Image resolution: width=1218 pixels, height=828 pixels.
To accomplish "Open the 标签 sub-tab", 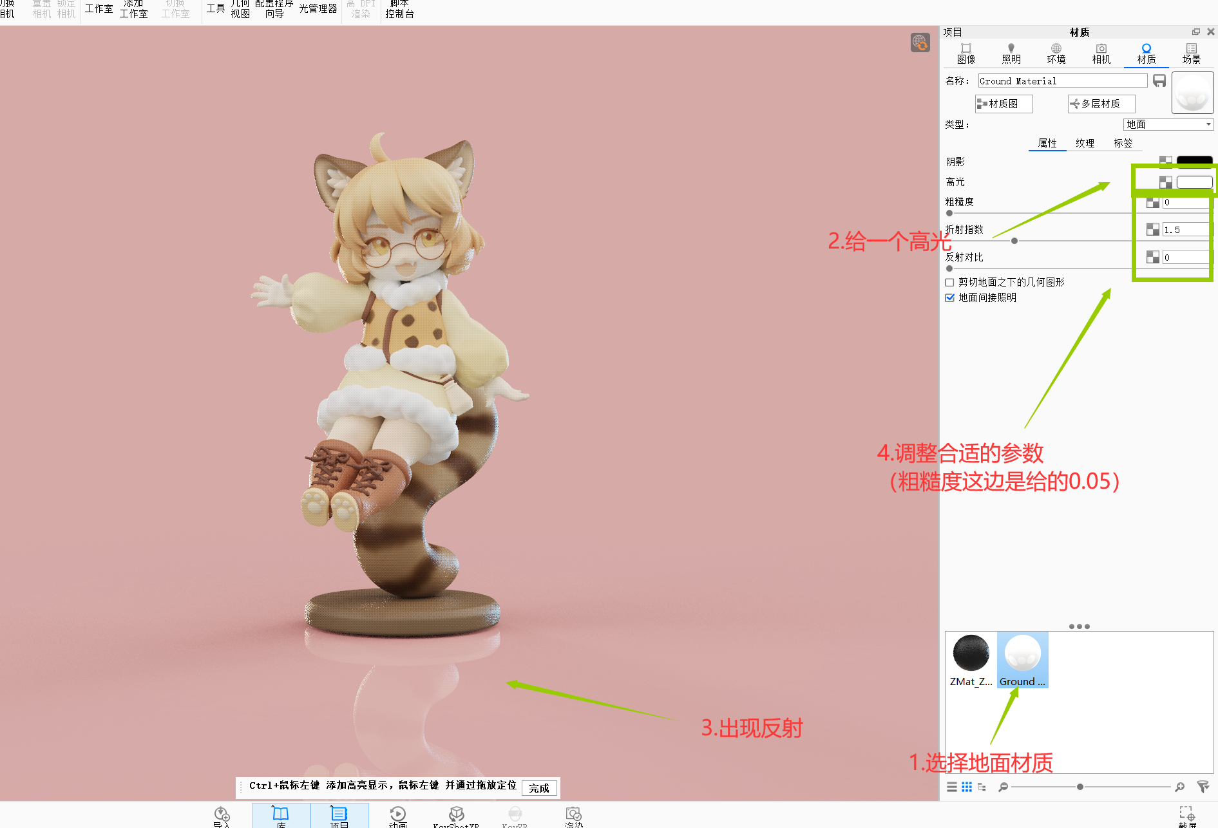I will [1123, 143].
